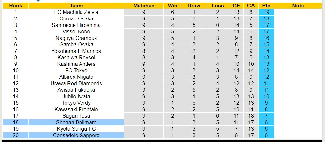Click highlighted Consadole Sapporo team cell
This screenshot has height=142, width=325.
click(76, 135)
